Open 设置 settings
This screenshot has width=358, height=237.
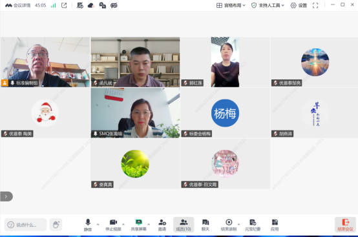[x=299, y=5]
